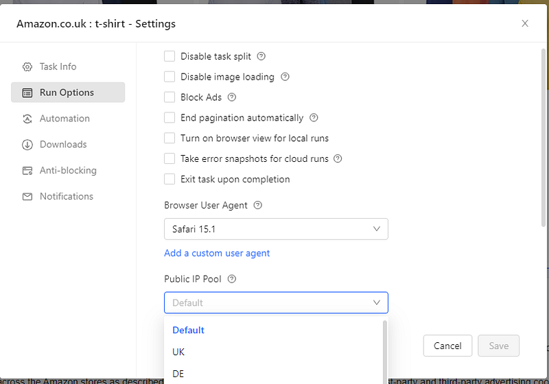
Task: Open the Safari 15.1 user agent dropdown
Action: point(276,229)
